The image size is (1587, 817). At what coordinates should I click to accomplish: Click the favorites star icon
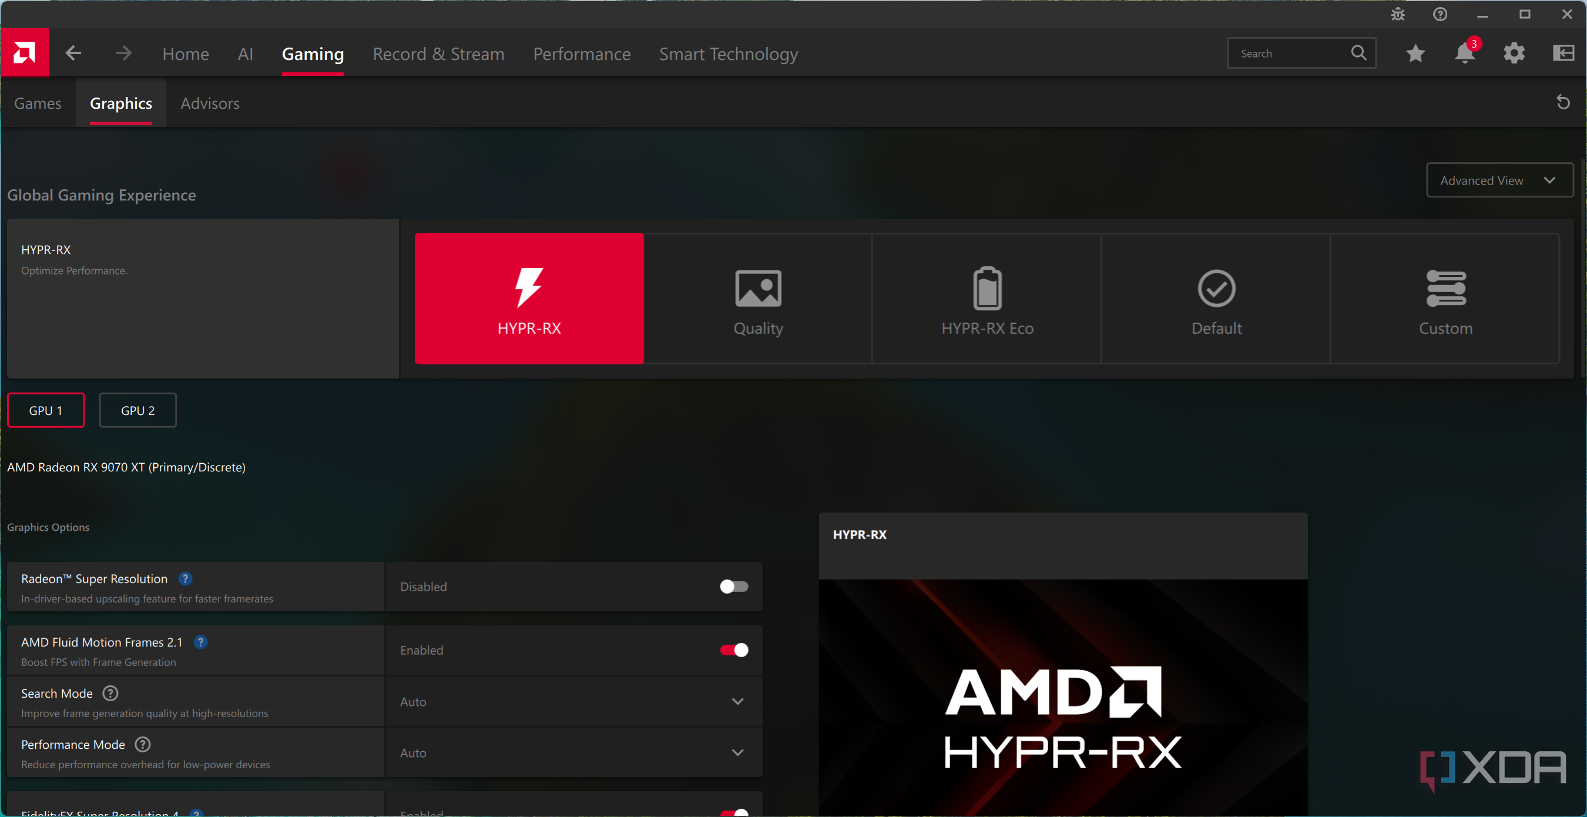[1415, 53]
